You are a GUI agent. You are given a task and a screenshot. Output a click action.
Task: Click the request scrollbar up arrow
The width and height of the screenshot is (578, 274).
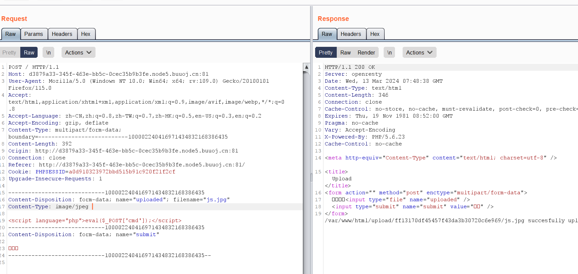(306, 67)
